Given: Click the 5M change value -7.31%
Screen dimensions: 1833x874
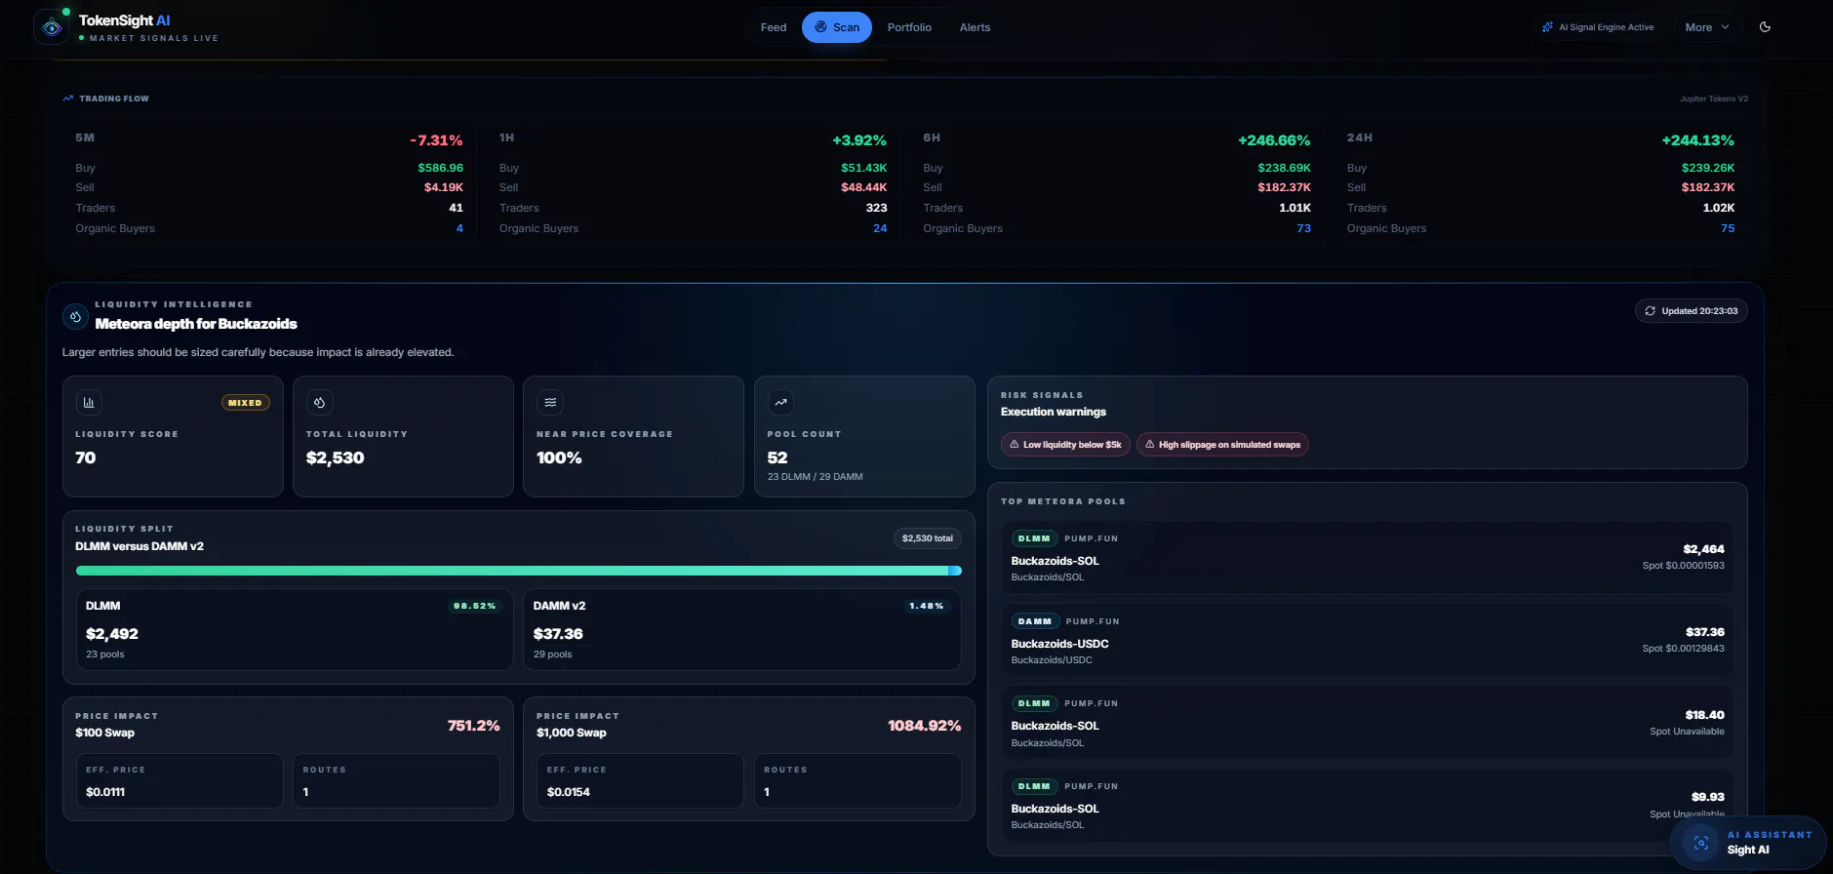Looking at the screenshot, I should (436, 140).
